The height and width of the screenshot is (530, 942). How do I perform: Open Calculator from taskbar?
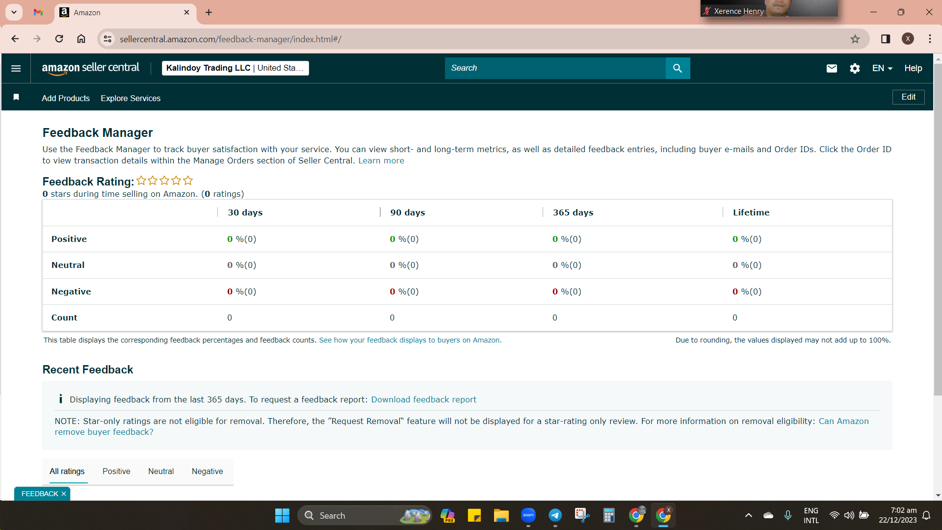[609, 516]
